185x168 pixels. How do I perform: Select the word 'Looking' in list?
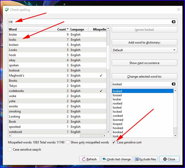coord(57,117)
